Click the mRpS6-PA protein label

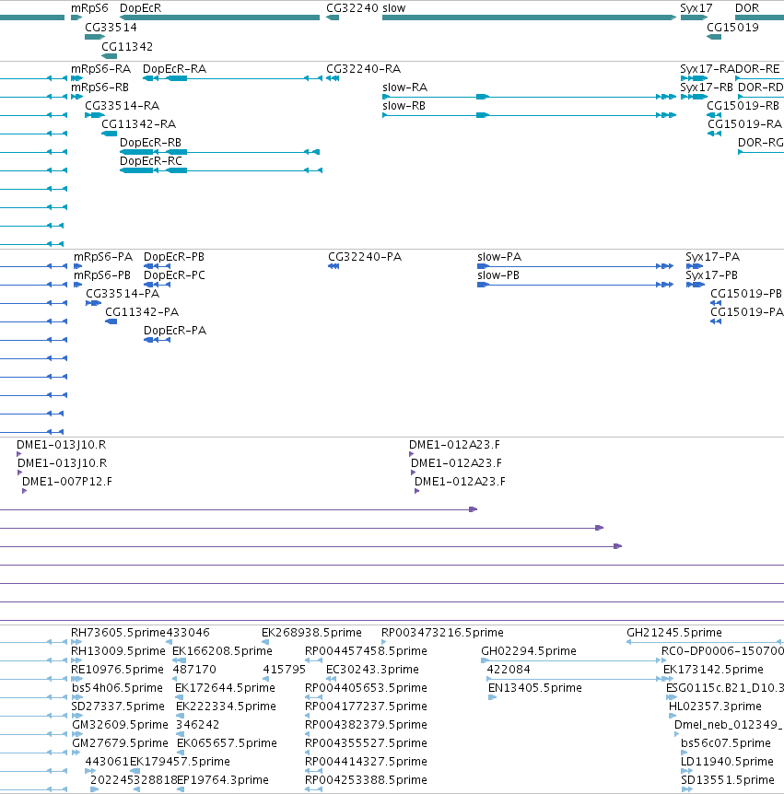click(103, 257)
